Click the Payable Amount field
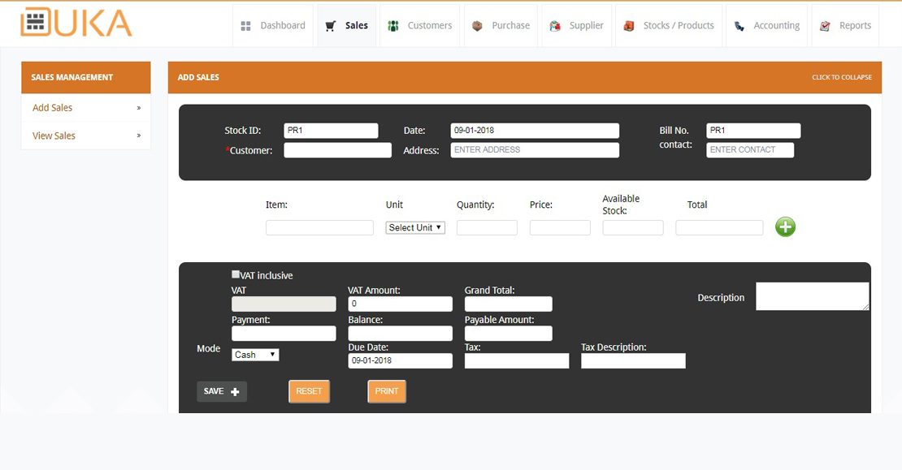This screenshot has height=470, width=902. click(x=508, y=334)
